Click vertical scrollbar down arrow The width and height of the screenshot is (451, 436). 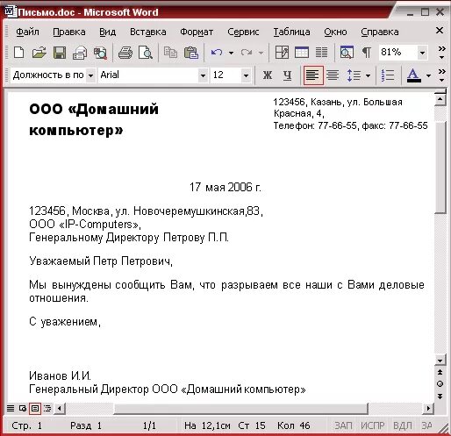click(440, 360)
